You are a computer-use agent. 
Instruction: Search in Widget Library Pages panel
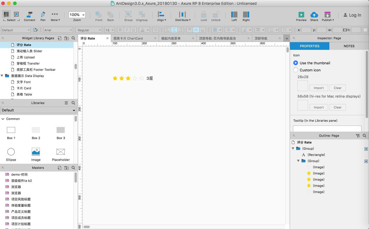(x=73, y=38)
